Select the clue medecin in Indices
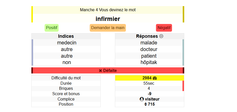 click(x=67, y=43)
